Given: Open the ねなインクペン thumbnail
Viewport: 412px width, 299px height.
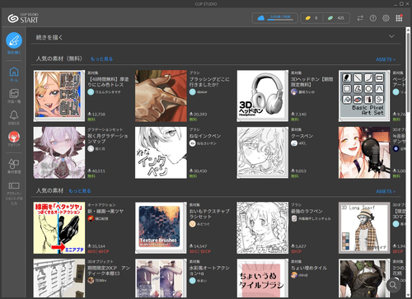Looking at the screenshot, I should click(161, 152).
